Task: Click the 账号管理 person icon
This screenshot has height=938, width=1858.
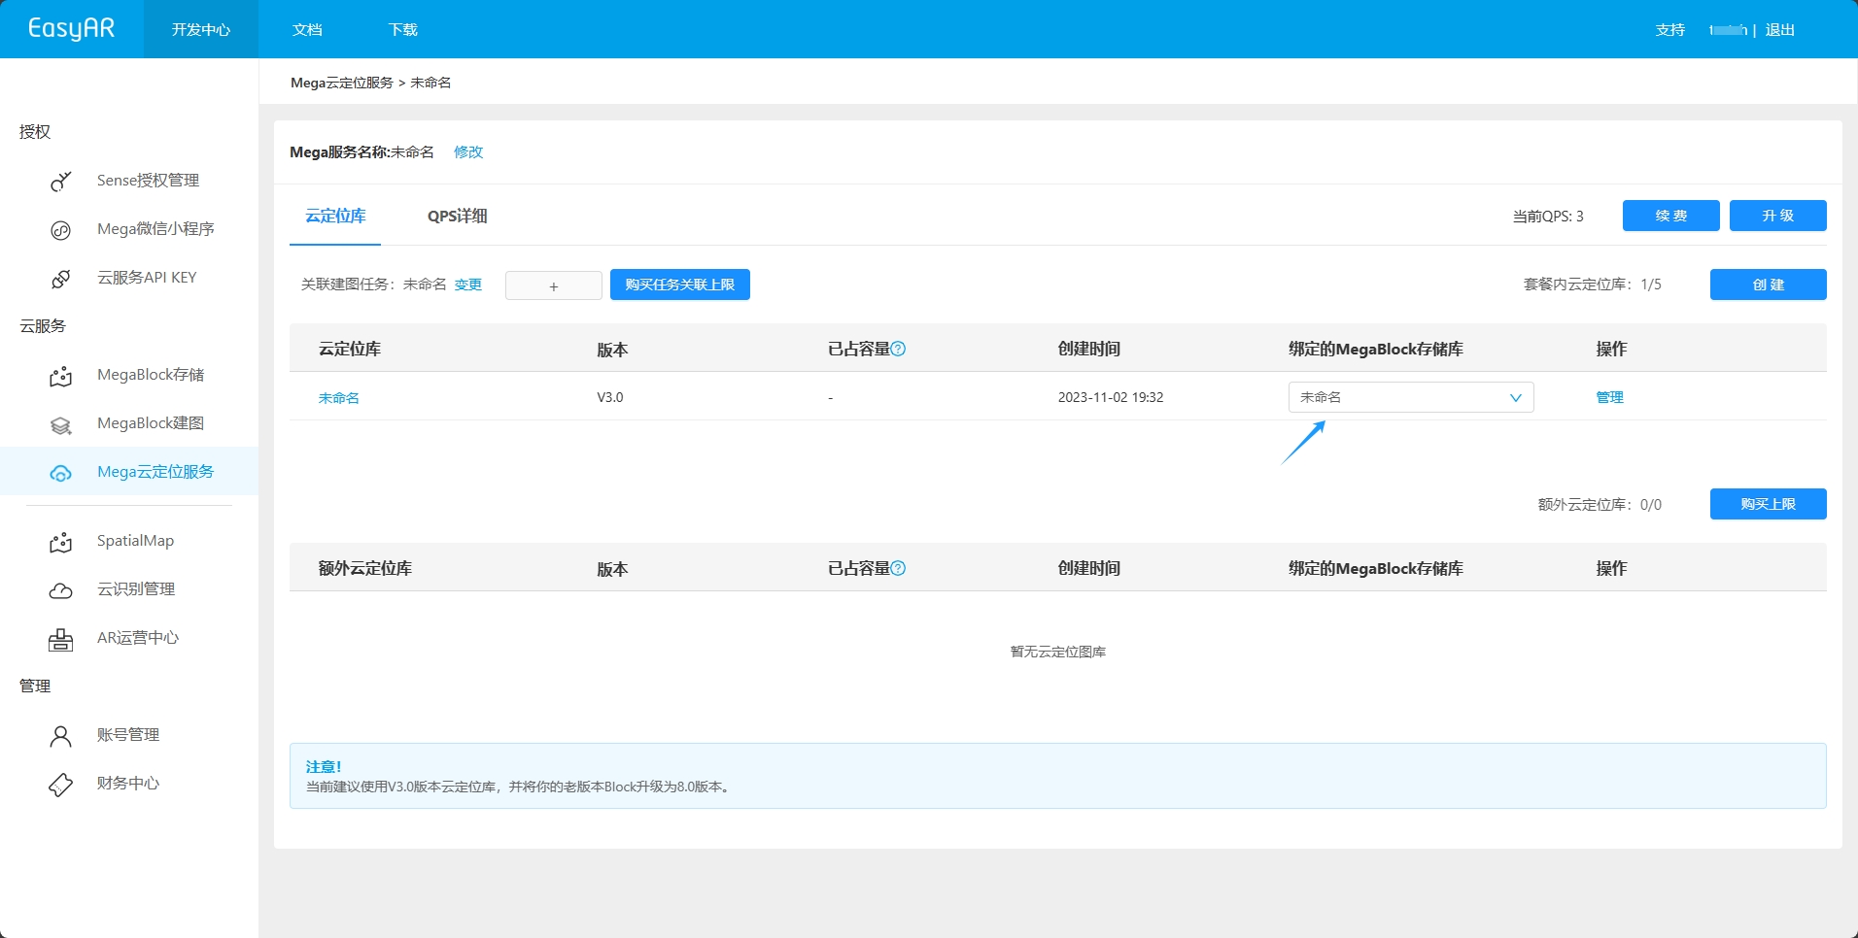Action: 60,736
